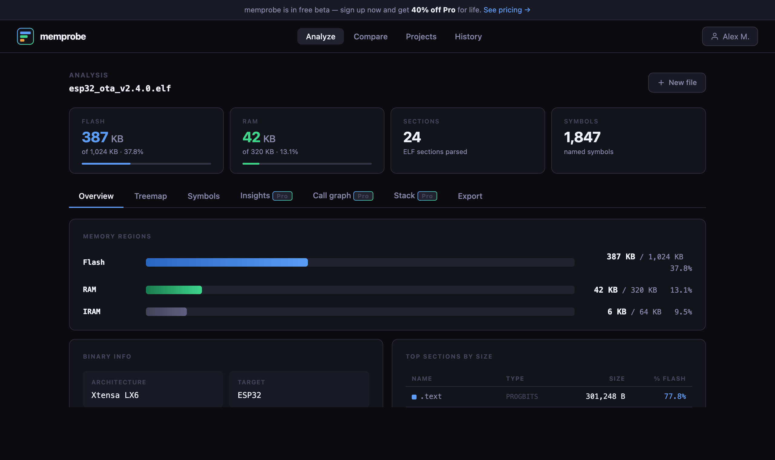The image size is (775, 460).
Task: Click the RAM 42 KB summary card
Action: click(x=307, y=140)
